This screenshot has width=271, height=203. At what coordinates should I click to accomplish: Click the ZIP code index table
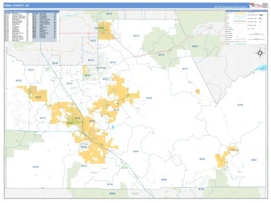coord(32,26)
